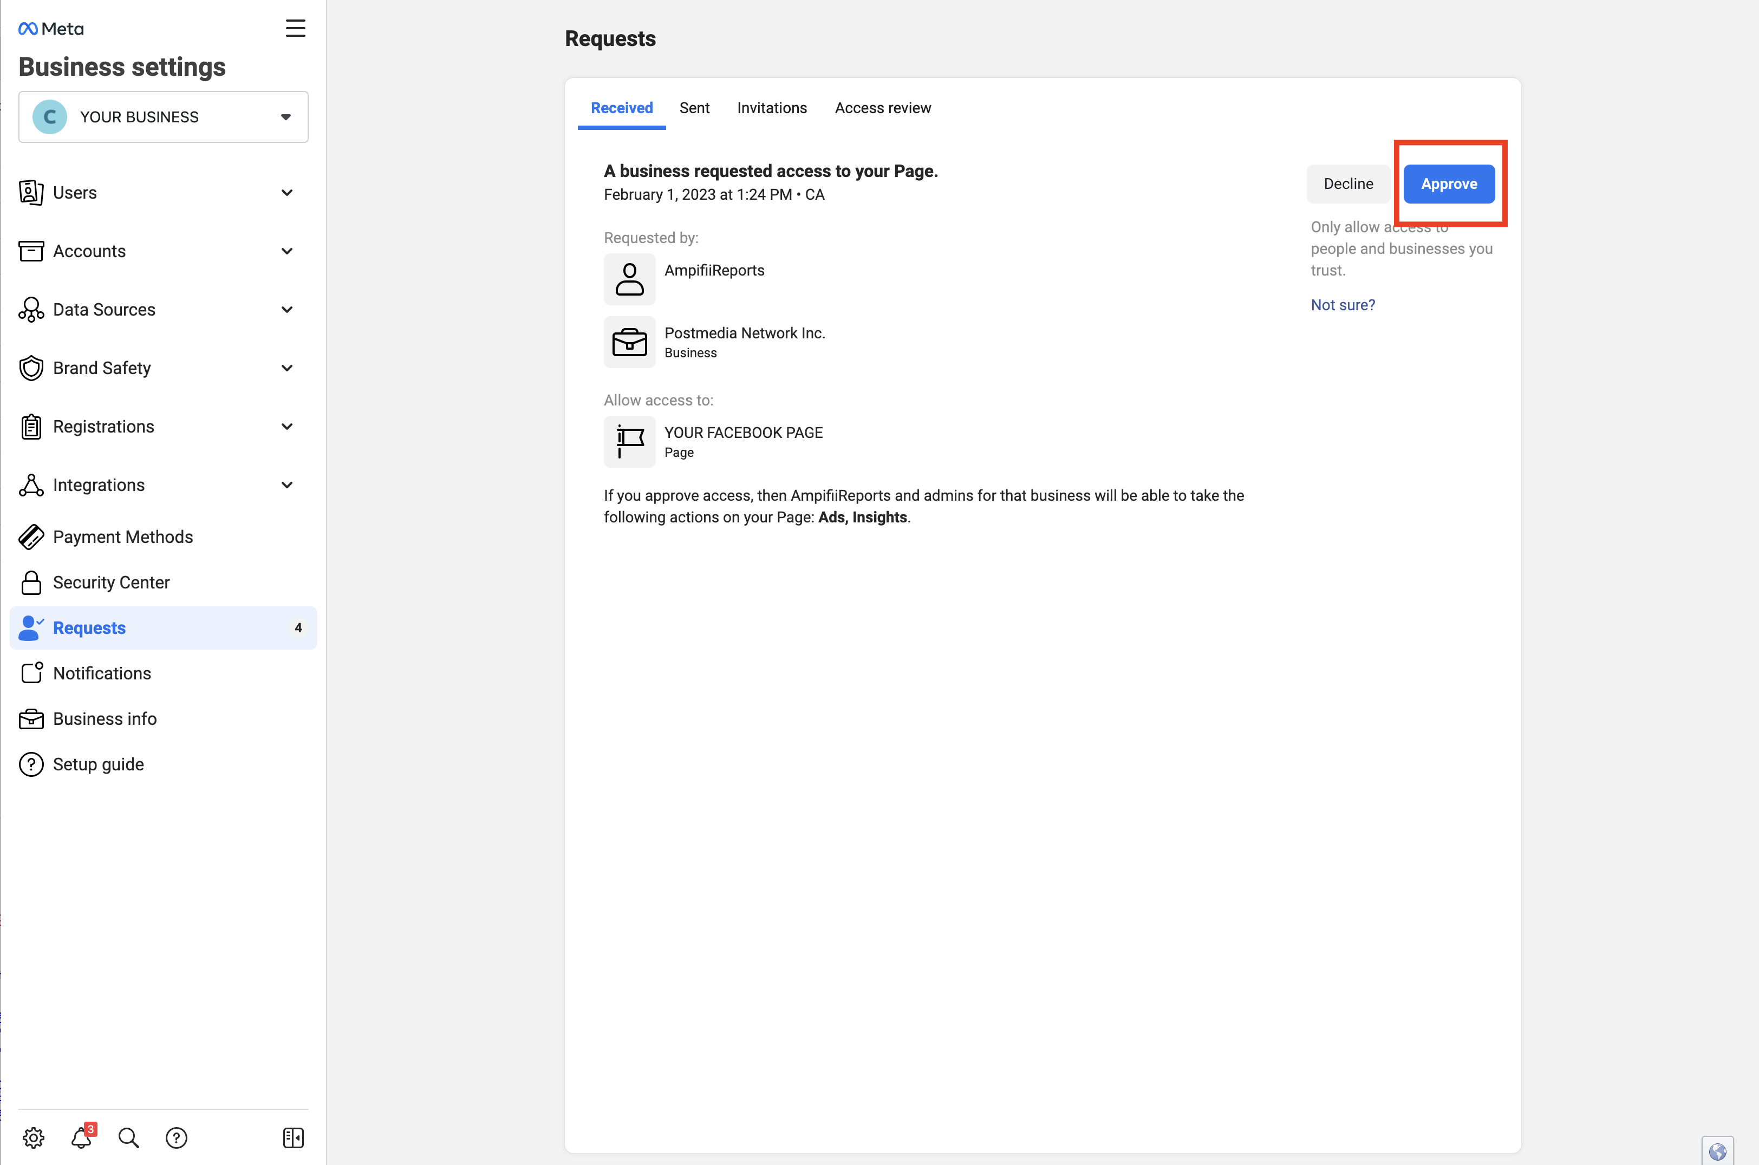
Task: Select Requests in the sidebar
Action: coord(164,628)
